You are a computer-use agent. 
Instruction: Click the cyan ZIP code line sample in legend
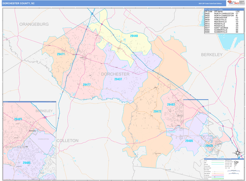click(218, 164)
